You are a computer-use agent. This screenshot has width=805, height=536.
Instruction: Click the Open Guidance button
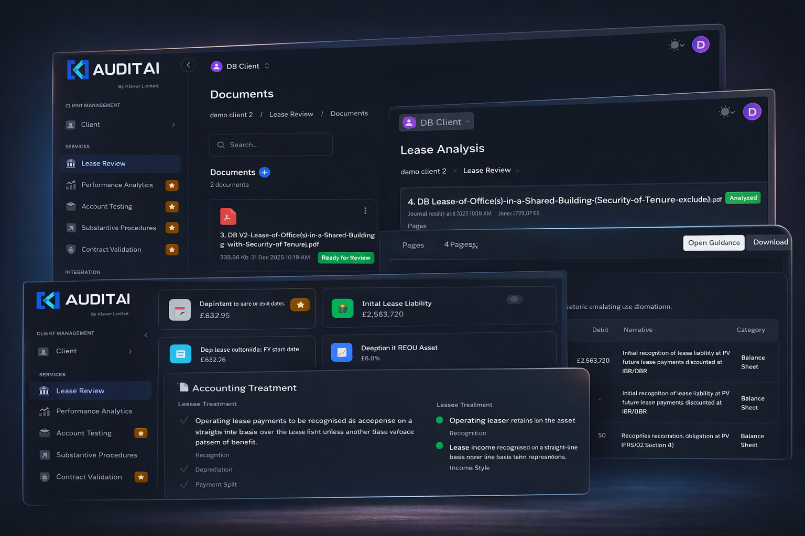click(x=713, y=243)
